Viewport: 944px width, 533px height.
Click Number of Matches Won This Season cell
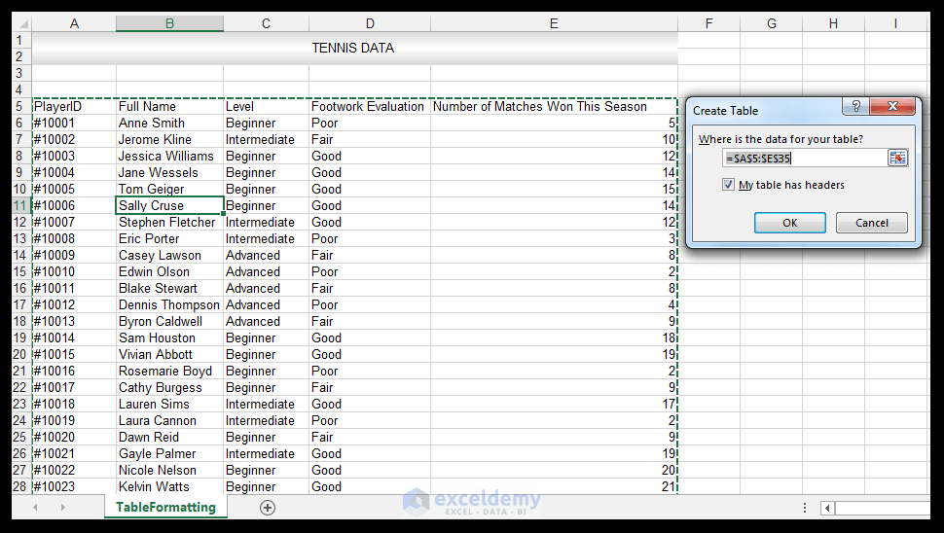554,106
